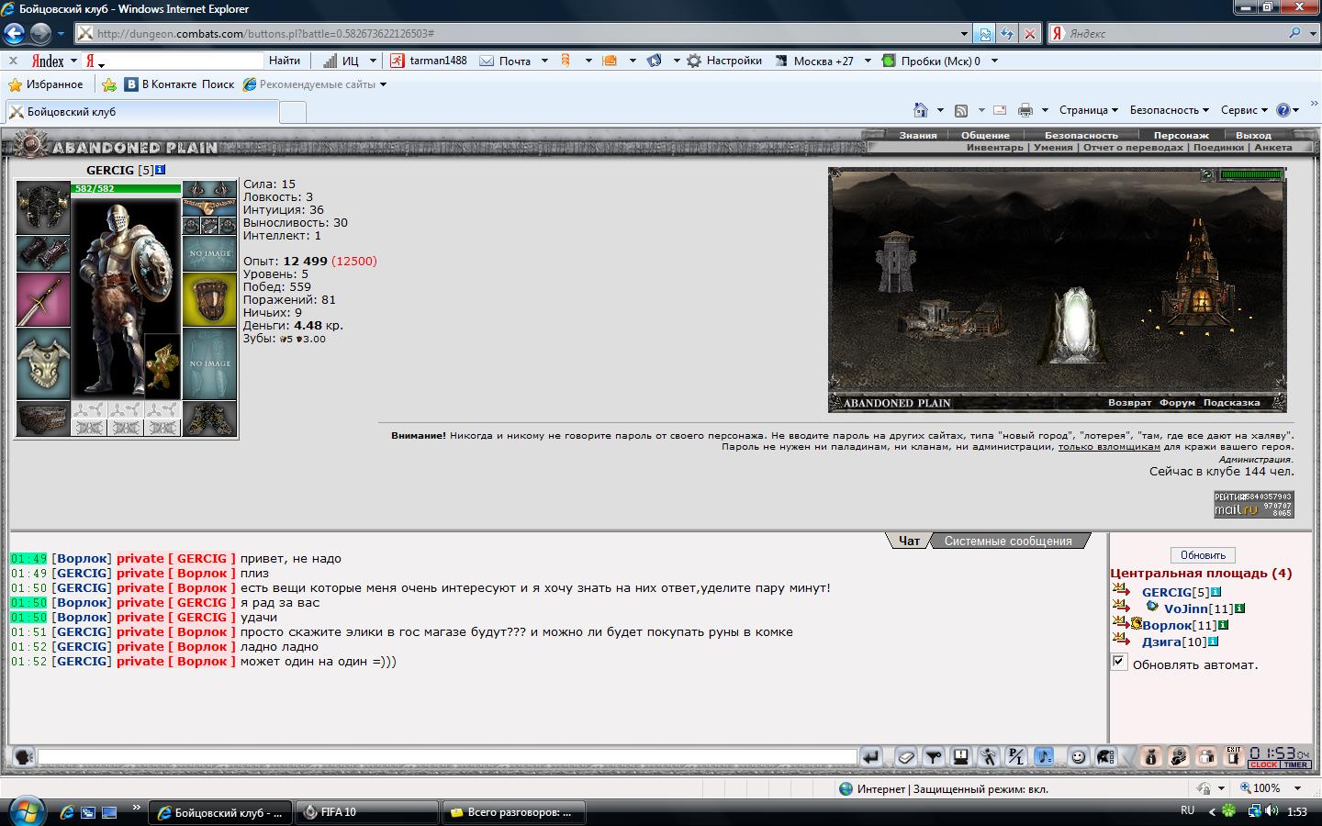Click the green bar atop the map
The width and height of the screenshot is (1322, 826).
[x=1249, y=174]
